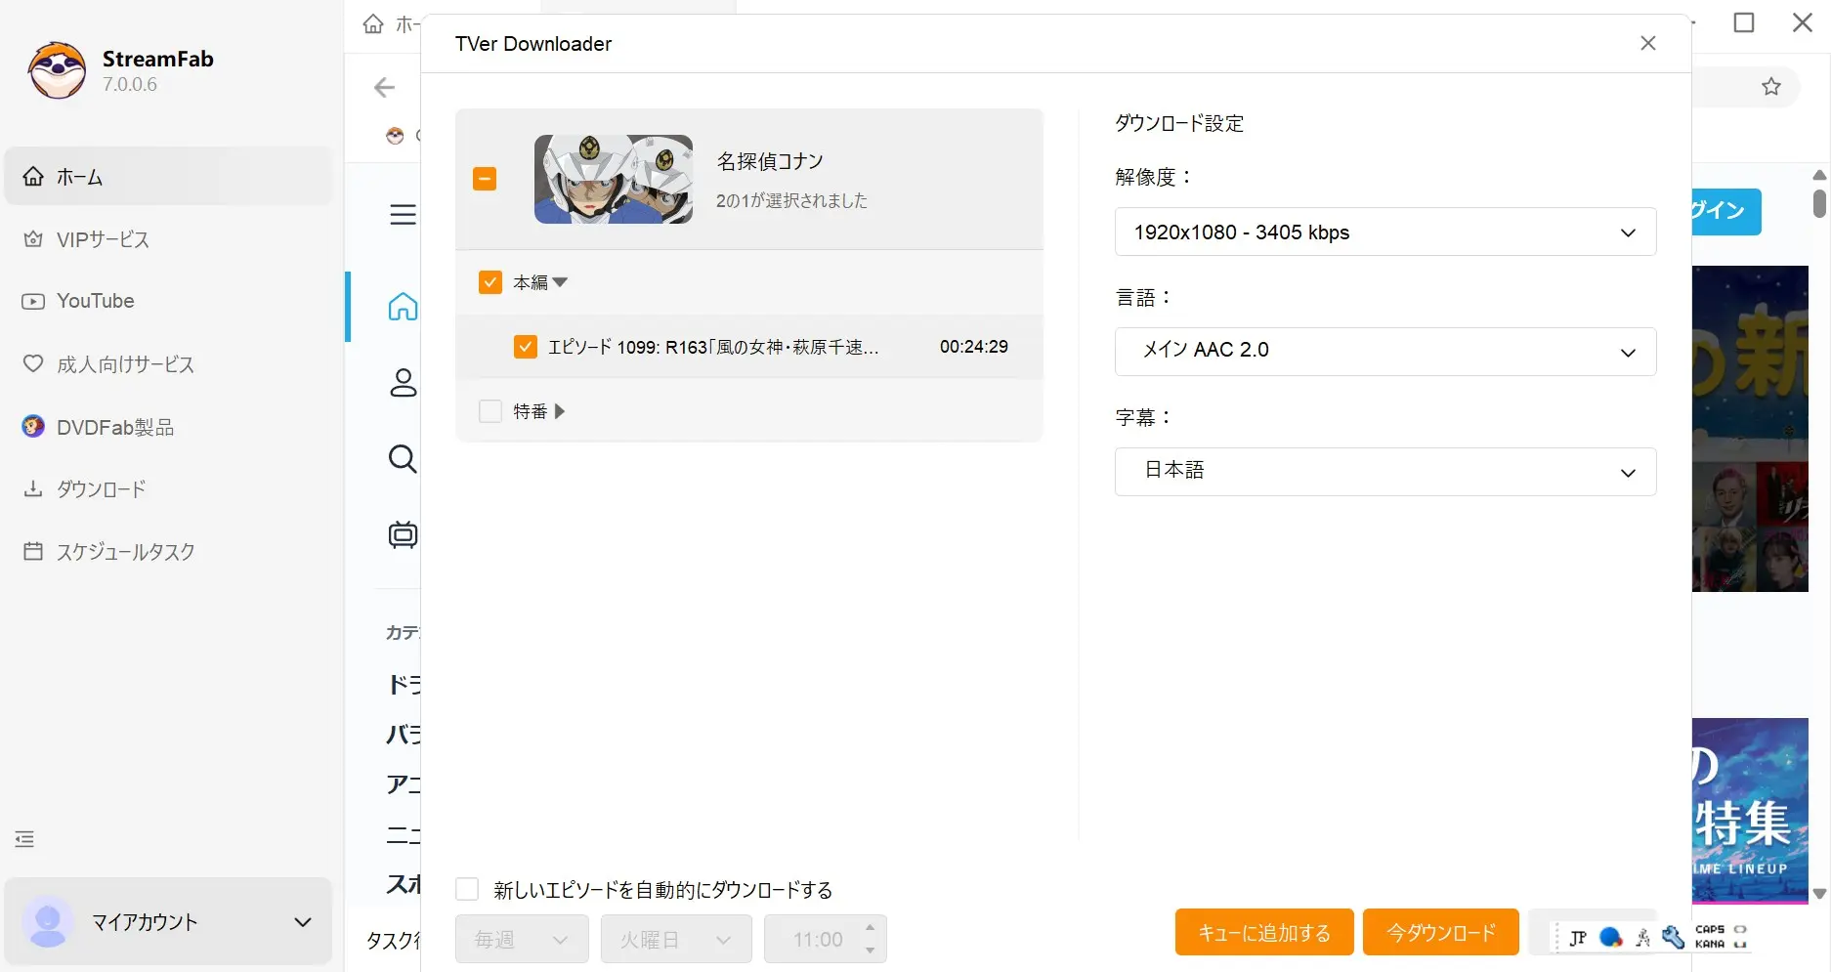Click the download arrow icon in sidebar
Viewport: 1831px width, 972px height.
(x=33, y=488)
